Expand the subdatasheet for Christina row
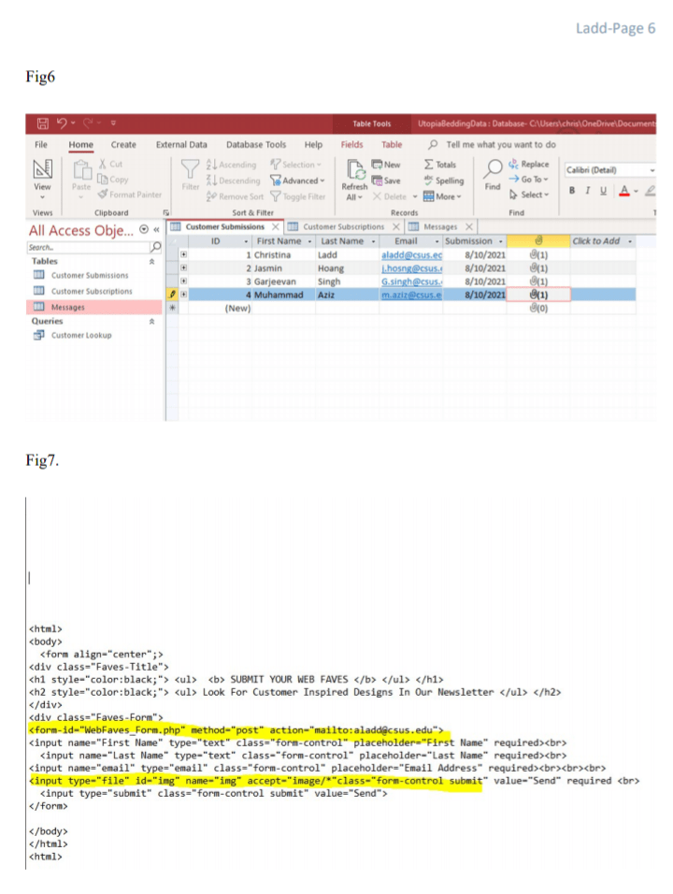 pyautogui.click(x=184, y=254)
